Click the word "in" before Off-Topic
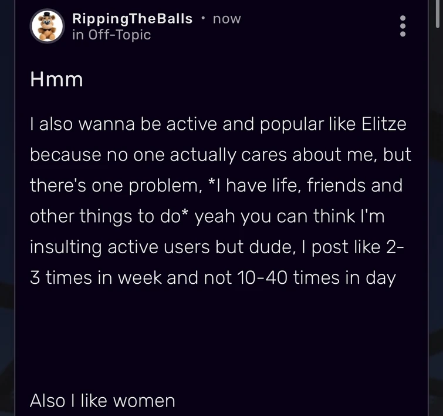This screenshot has width=443, height=416. tap(77, 35)
